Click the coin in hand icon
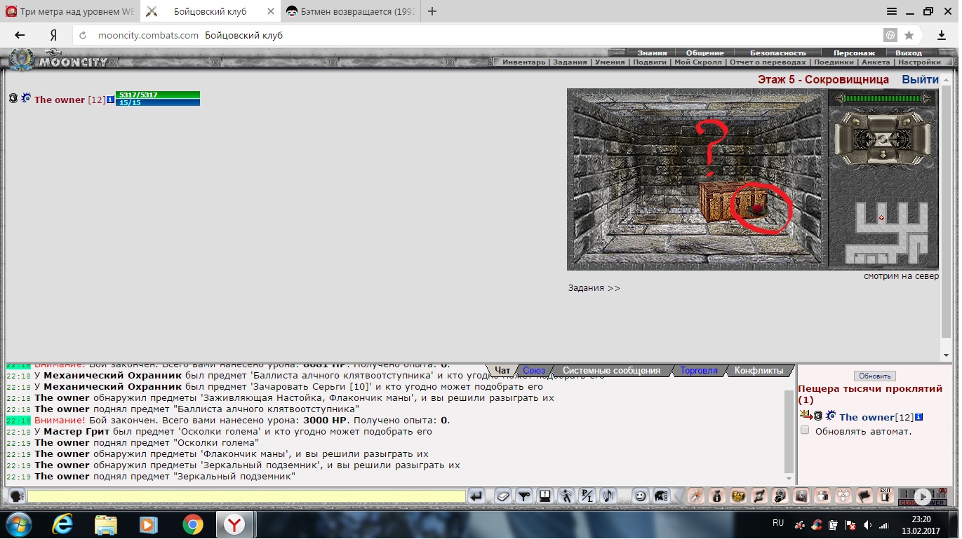This screenshot has height=539, width=962. [x=780, y=496]
